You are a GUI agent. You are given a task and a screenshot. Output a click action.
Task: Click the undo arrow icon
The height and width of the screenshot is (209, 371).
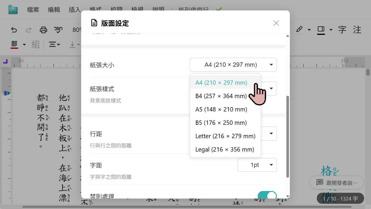click(14, 30)
